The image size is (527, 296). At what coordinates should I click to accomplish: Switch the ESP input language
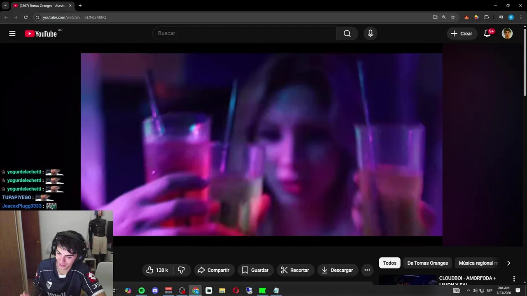click(490, 291)
